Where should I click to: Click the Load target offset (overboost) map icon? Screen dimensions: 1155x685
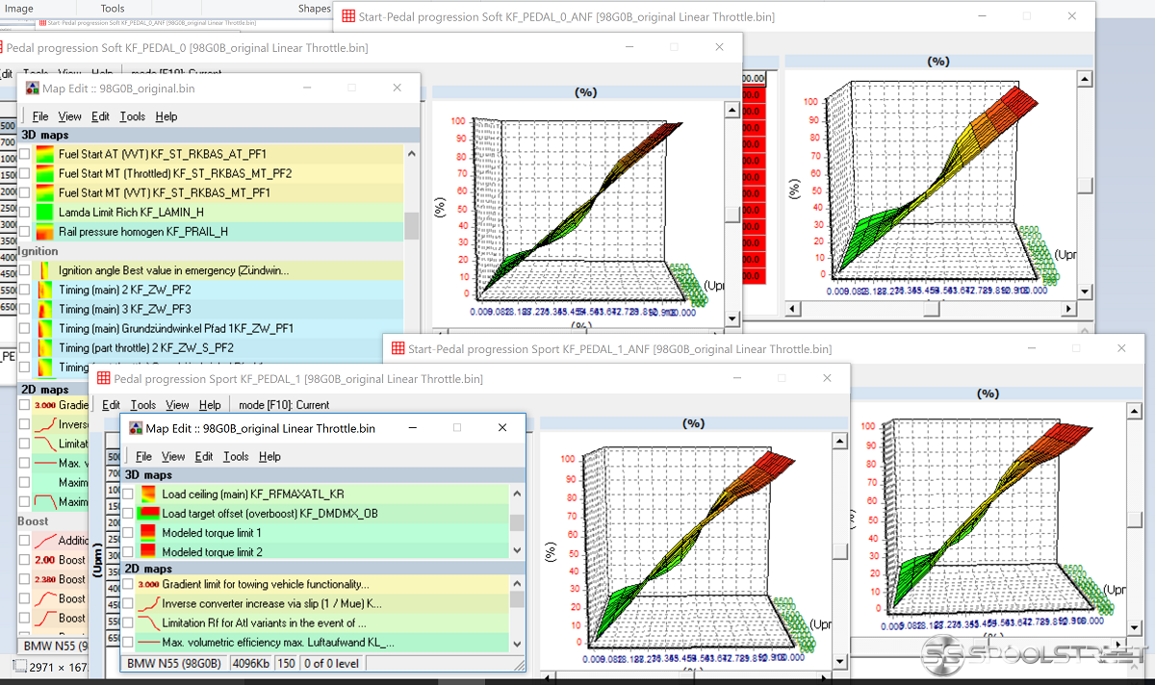pos(148,513)
